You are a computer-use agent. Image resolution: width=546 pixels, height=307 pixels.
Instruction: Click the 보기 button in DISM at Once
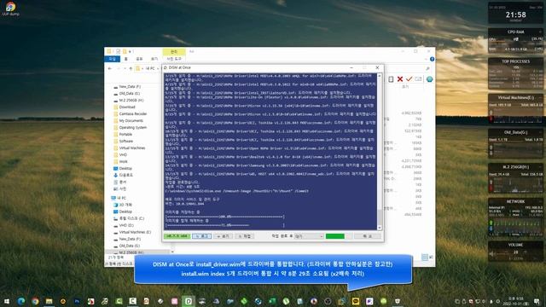pos(223,236)
